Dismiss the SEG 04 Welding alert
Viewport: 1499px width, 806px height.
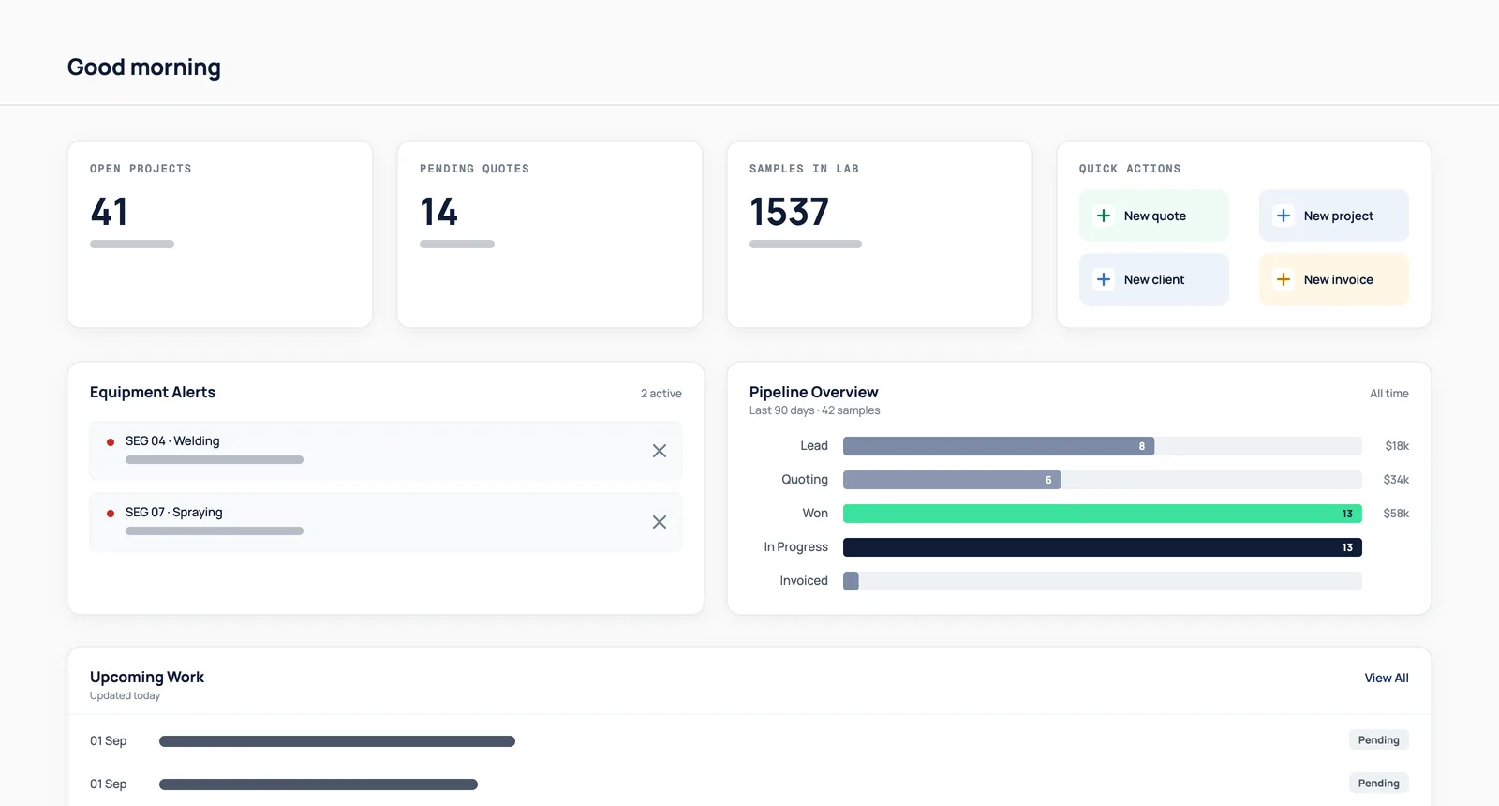pos(660,451)
